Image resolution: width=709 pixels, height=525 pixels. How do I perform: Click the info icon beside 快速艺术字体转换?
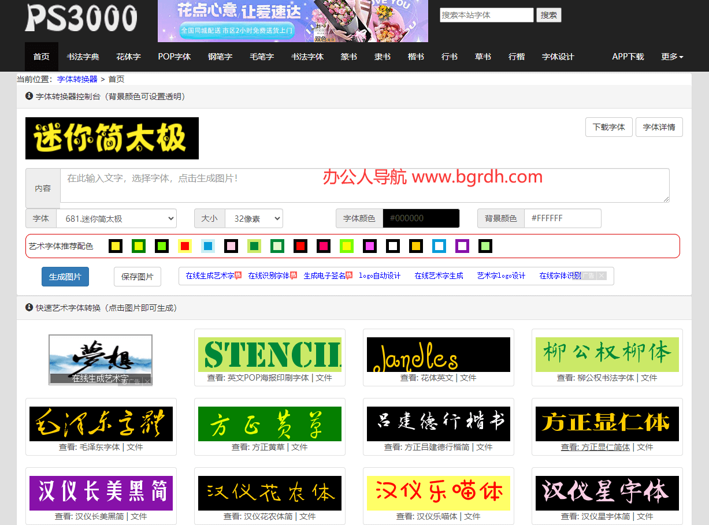pos(28,308)
